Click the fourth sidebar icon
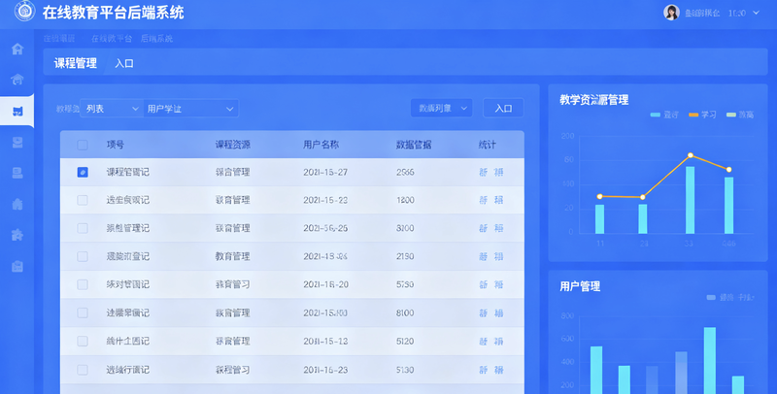The image size is (777, 394). pyautogui.click(x=17, y=142)
